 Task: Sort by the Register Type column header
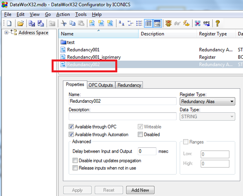[216, 33]
